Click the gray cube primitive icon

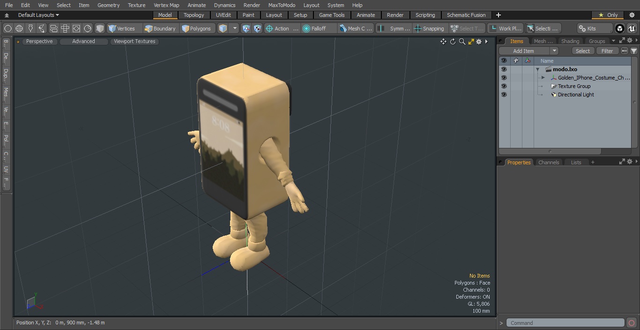coord(100,29)
